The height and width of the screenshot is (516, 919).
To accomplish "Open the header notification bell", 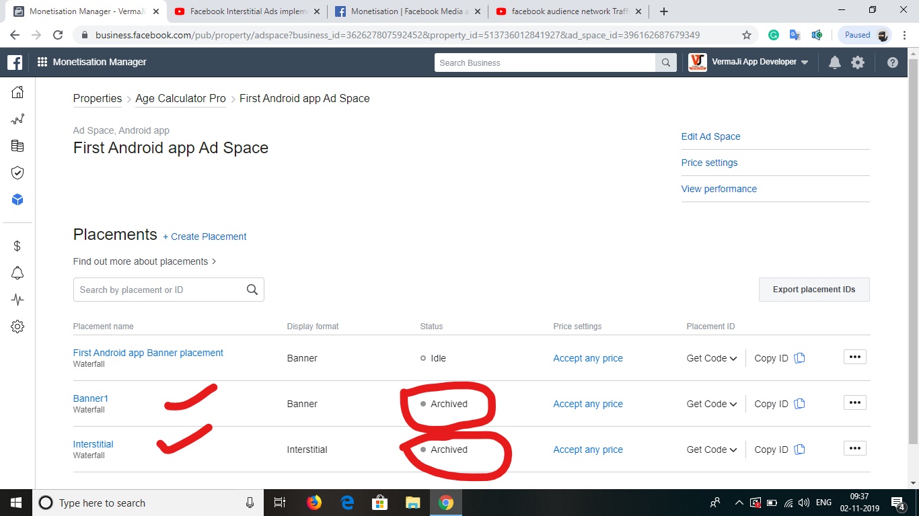I will [835, 62].
